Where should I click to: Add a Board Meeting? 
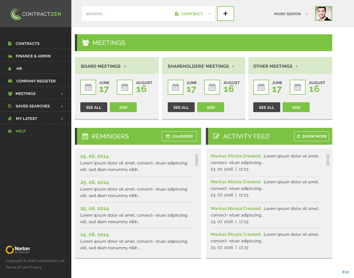tap(123, 107)
